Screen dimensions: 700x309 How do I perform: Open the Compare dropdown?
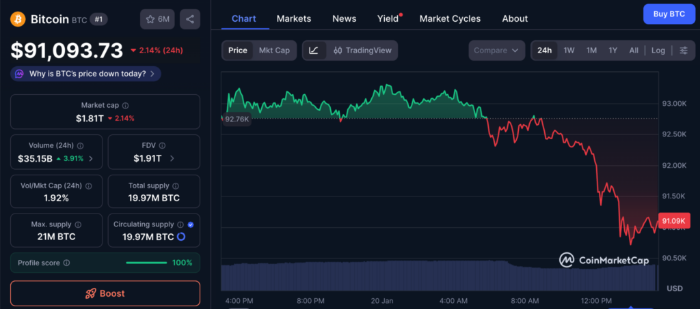(496, 50)
